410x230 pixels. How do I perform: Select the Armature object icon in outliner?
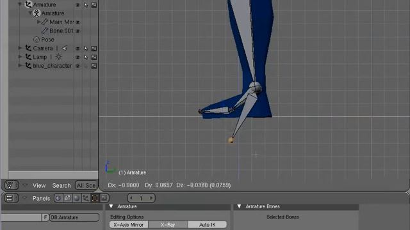(x=28, y=4)
